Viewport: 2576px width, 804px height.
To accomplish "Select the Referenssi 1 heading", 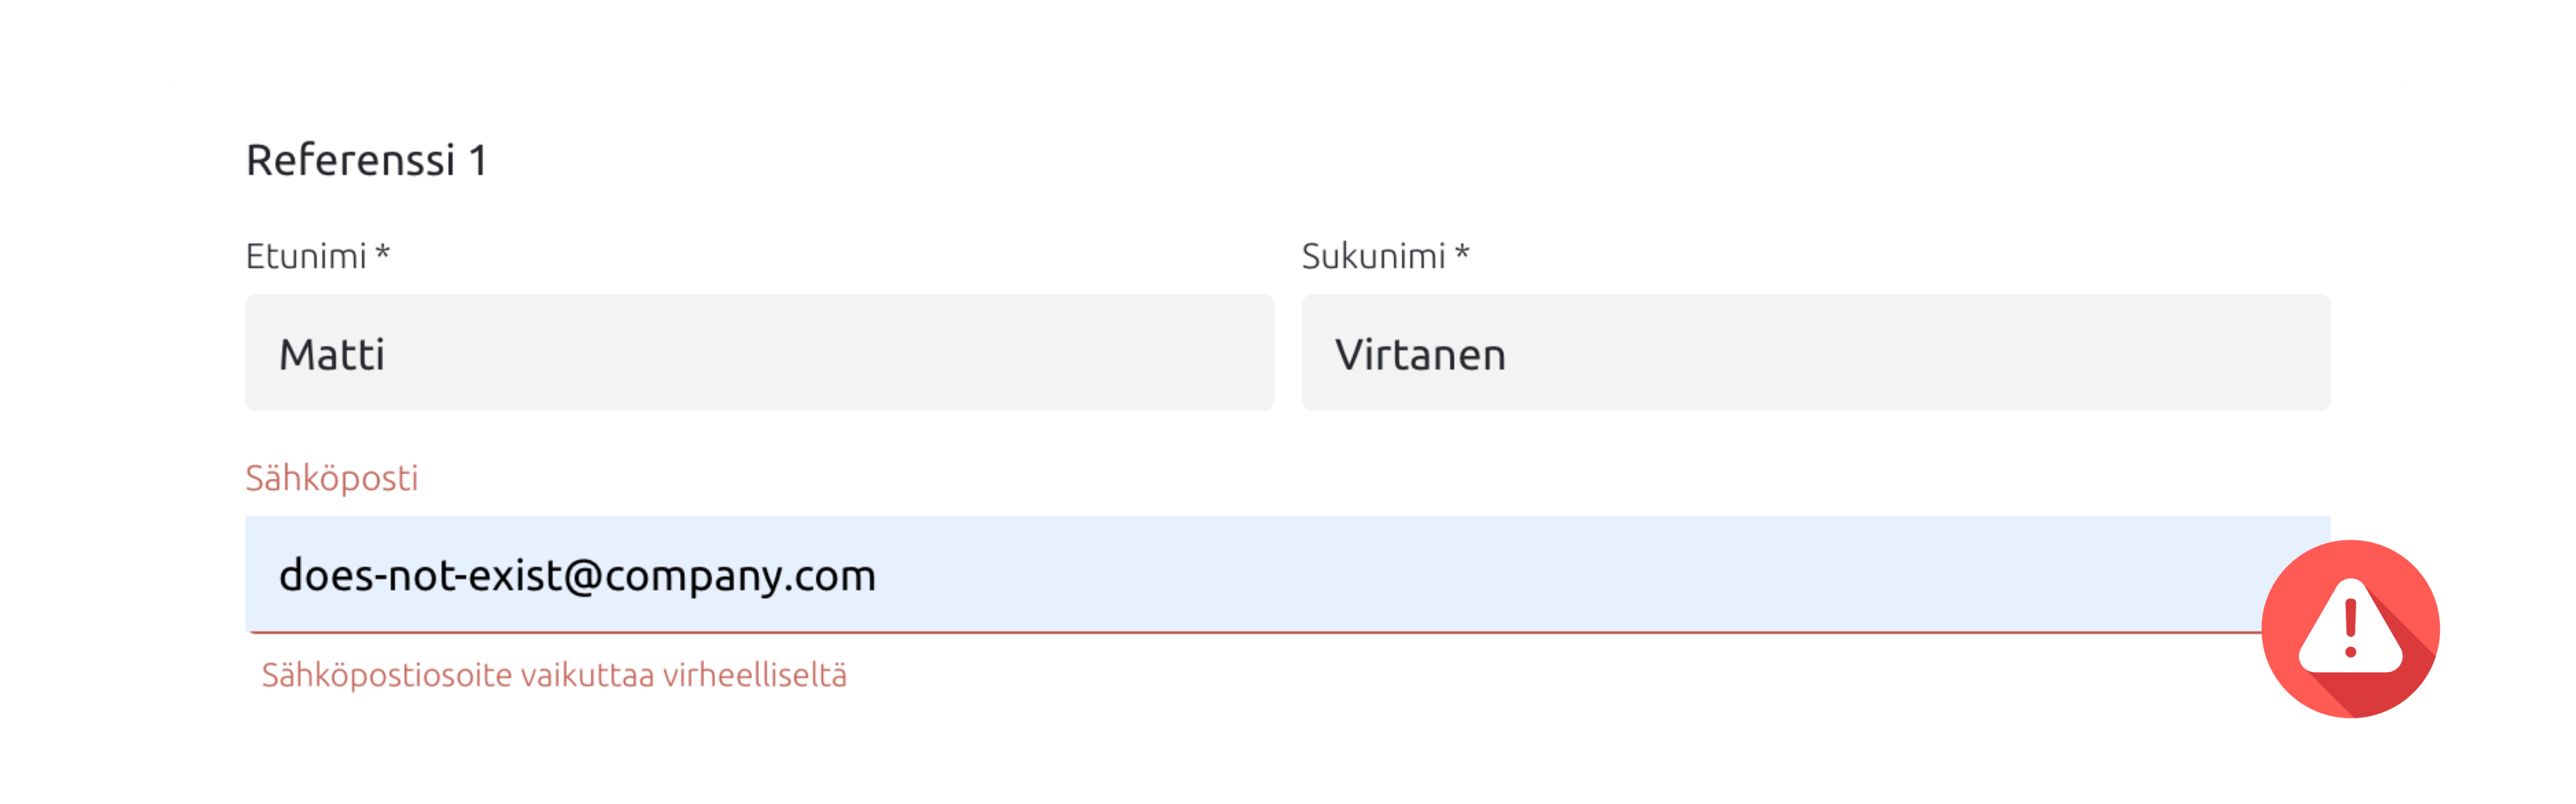I will tap(366, 160).
